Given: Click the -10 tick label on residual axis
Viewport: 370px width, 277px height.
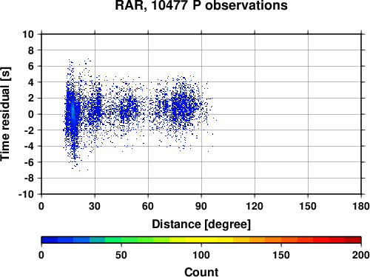Looking at the screenshot, I should [x=26, y=194].
